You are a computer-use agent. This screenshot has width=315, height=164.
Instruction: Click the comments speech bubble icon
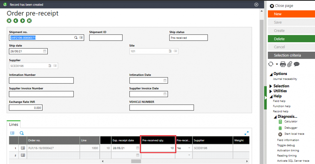[297, 64]
